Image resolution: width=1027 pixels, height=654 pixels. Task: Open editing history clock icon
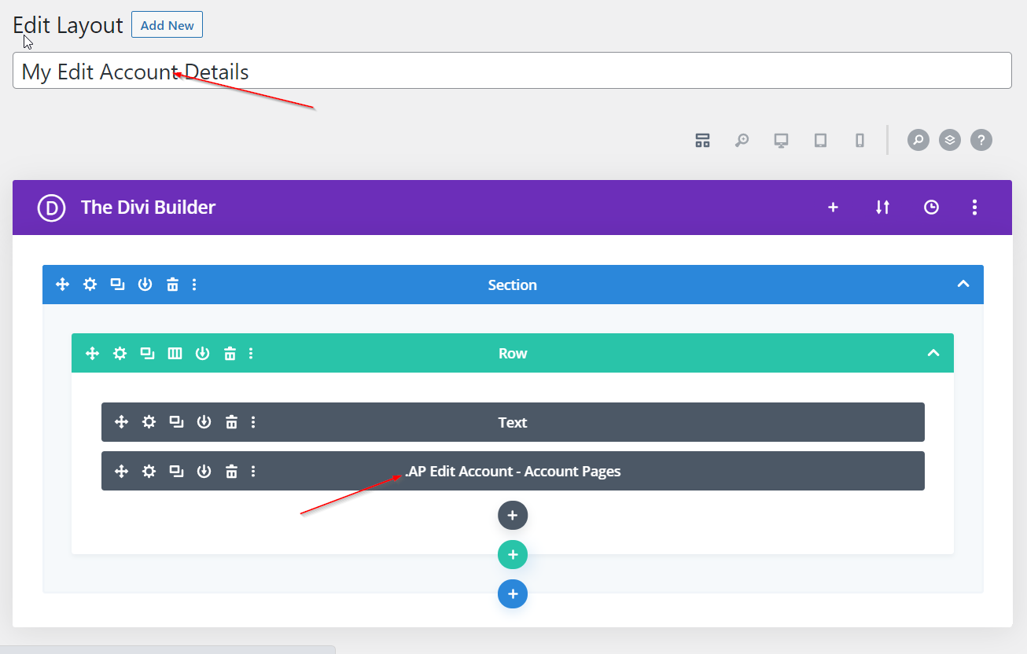(x=931, y=208)
